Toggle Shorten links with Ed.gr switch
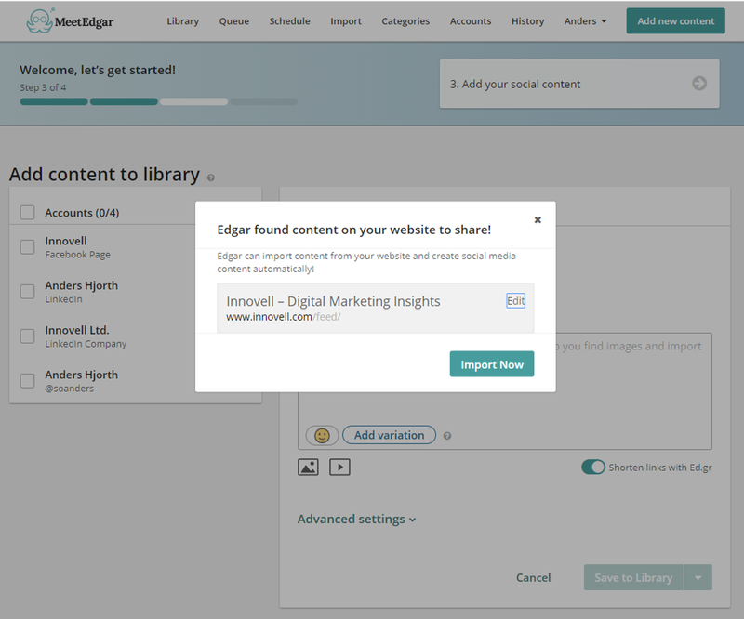The width and height of the screenshot is (744, 619). [x=593, y=468]
